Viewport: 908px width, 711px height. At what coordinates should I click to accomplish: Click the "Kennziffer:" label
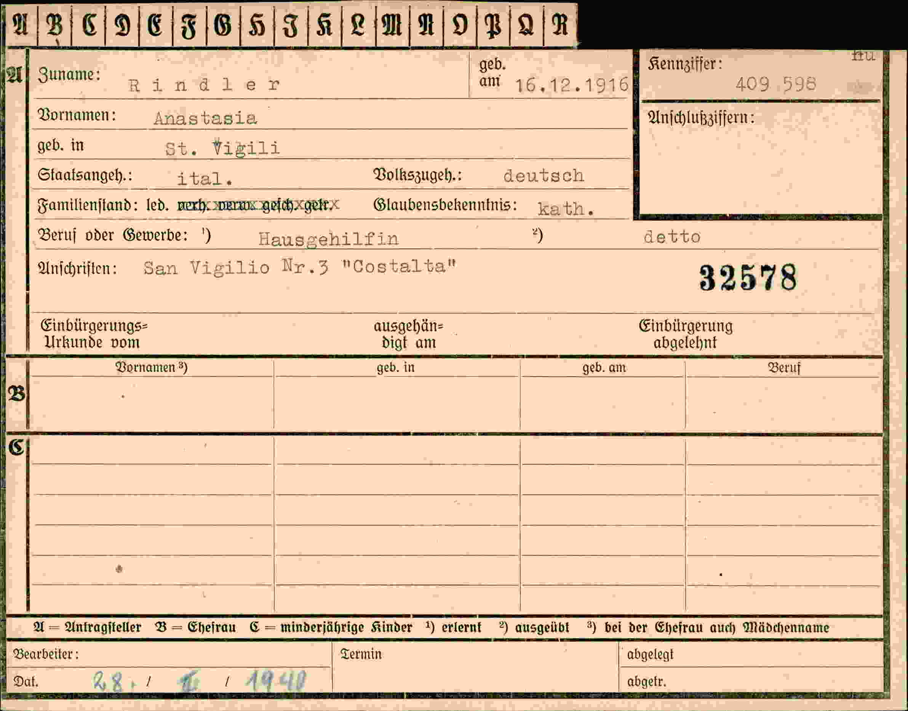[x=685, y=64]
